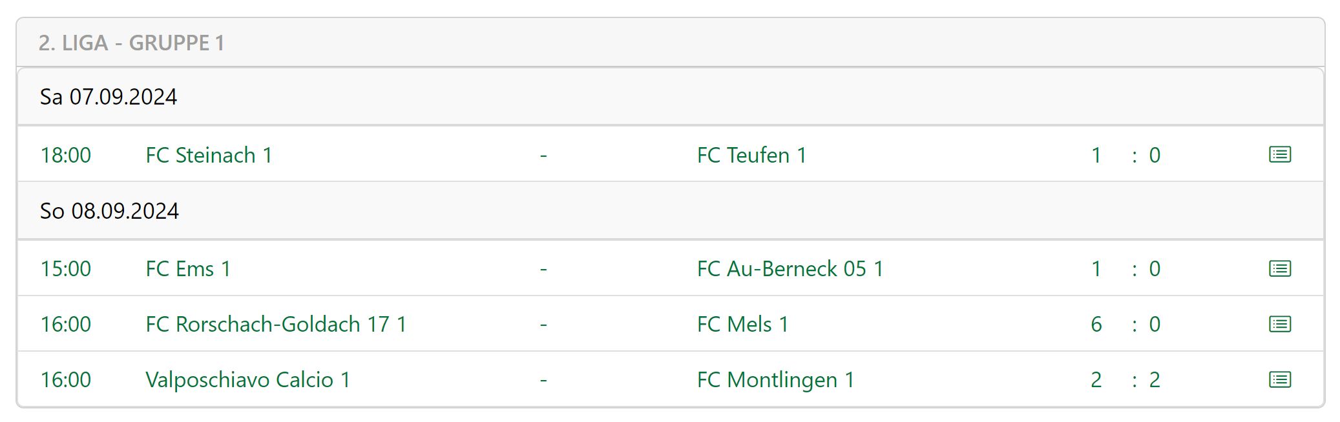Screen dimensions: 1340x422
Task: Select the So 08.09.2024 date row
Action: coord(671,211)
